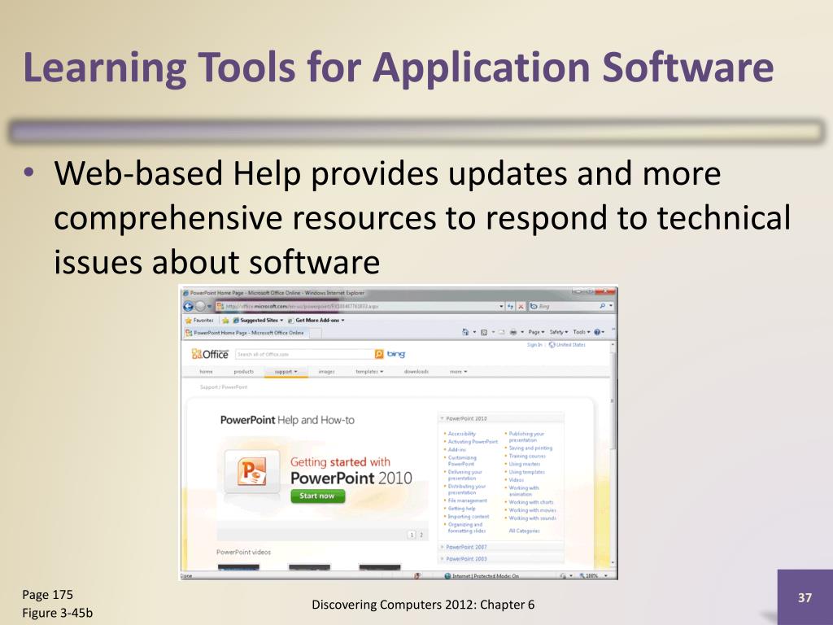Click the red Stop loading icon
833x625 pixels.
521,307
